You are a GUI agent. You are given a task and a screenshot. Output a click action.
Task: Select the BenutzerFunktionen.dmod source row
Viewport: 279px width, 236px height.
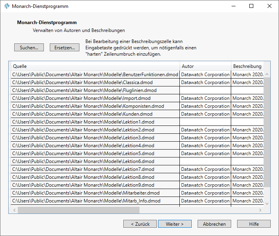95,75
